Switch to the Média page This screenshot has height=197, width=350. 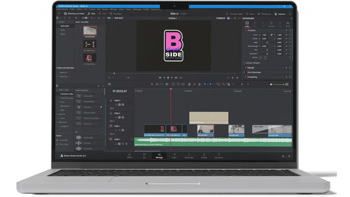click(129, 156)
